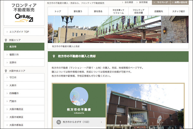Click the Kuzuha Mall building photo

point(145,106)
